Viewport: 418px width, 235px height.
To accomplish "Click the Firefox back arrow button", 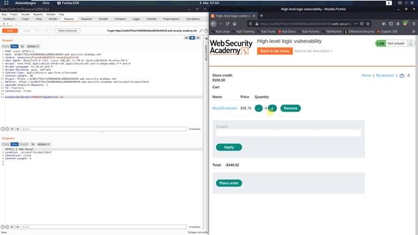I will (x=214, y=23).
